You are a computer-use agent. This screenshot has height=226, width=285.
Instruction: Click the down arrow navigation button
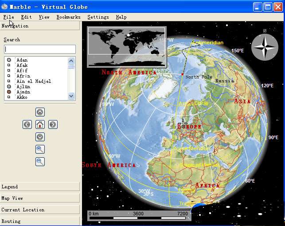click(x=40, y=137)
